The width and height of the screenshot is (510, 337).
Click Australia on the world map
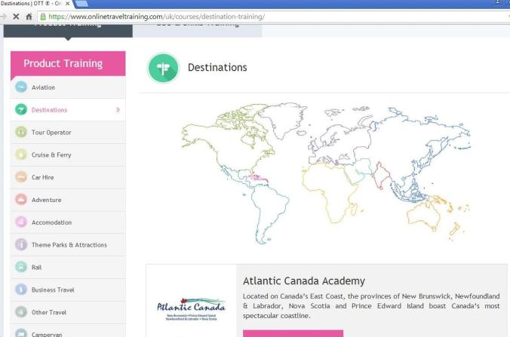[x=423, y=216]
